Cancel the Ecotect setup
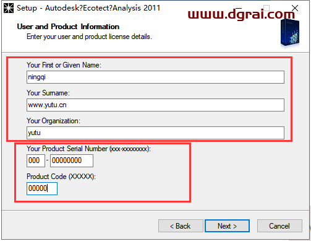 pos(279,226)
